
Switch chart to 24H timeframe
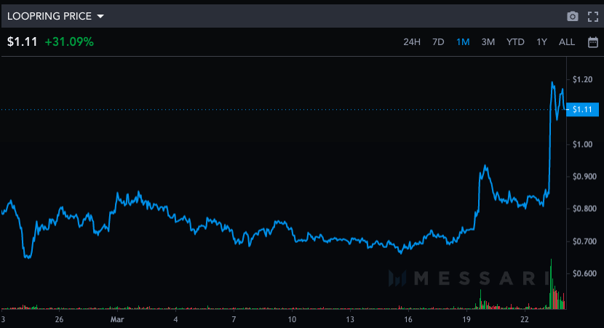point(412,42)
